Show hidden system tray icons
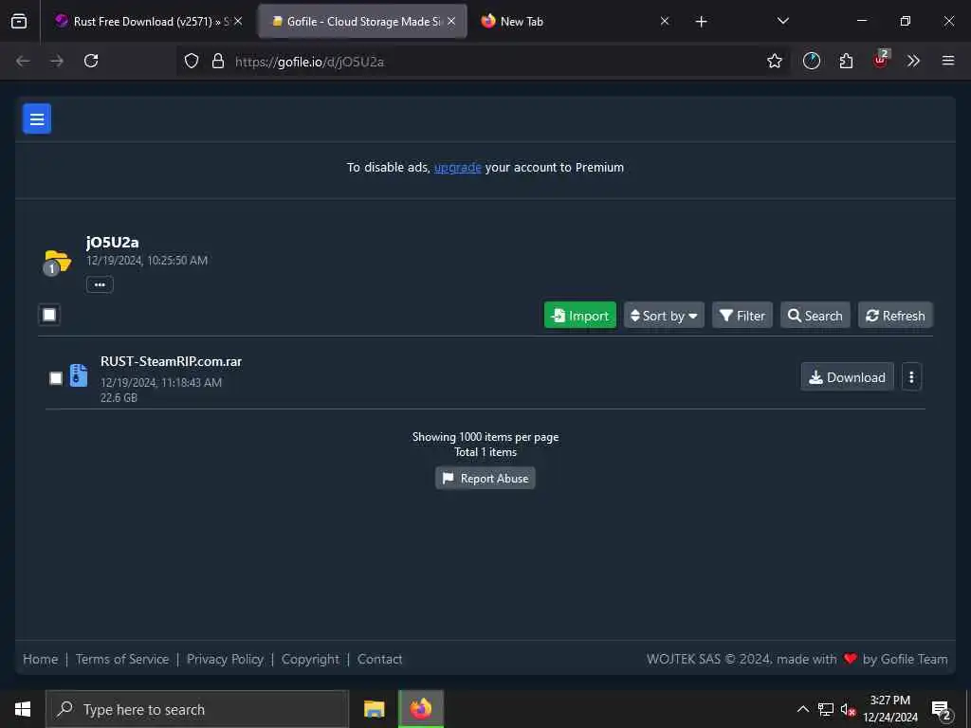The width and height of the screenshot is (971, 728). point(802,709)
